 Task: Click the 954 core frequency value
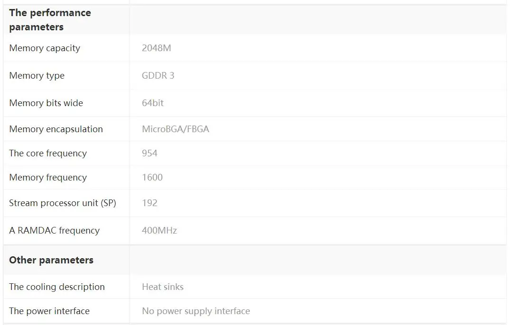pos(149,153)
